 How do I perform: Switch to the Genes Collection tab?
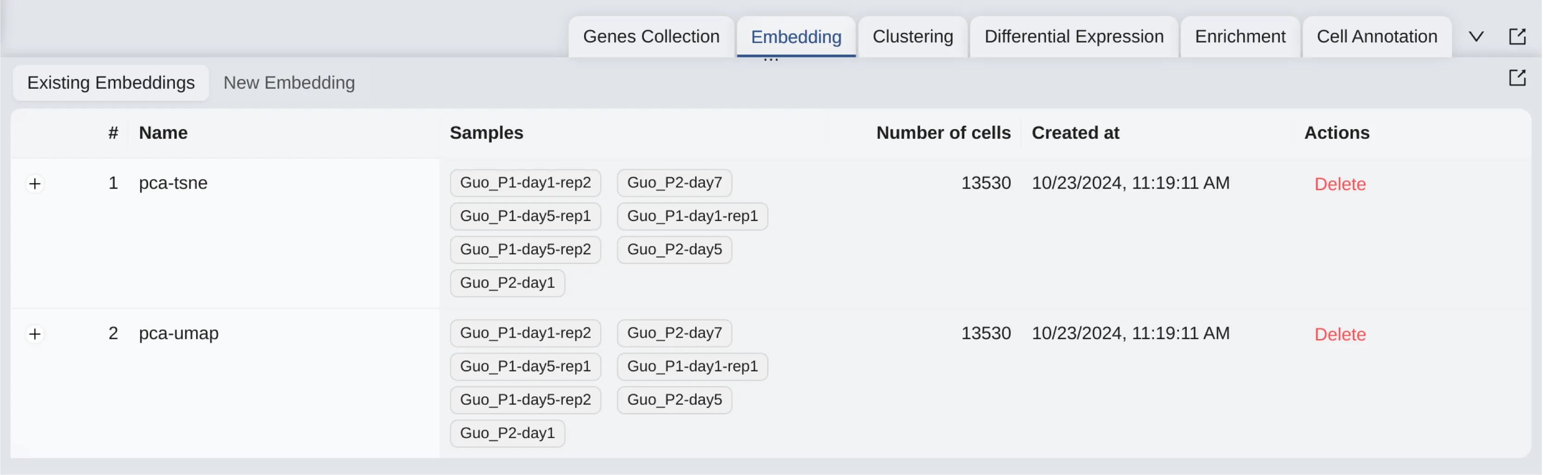coord(650,37)
